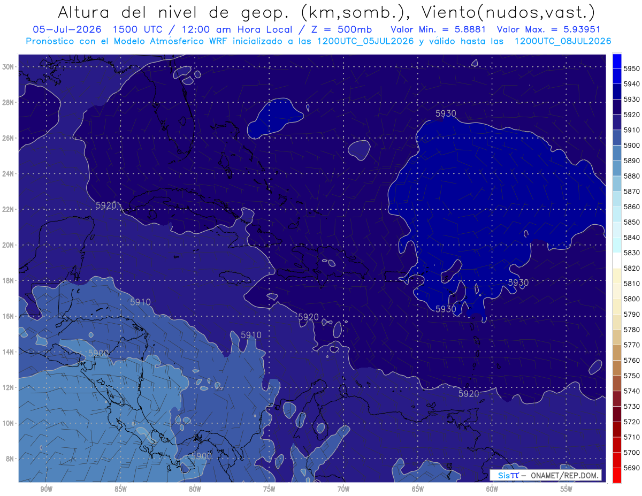Click the 5840 colorbar label
The height and width of the screenshot is (496, 642).
coord(632,237)
